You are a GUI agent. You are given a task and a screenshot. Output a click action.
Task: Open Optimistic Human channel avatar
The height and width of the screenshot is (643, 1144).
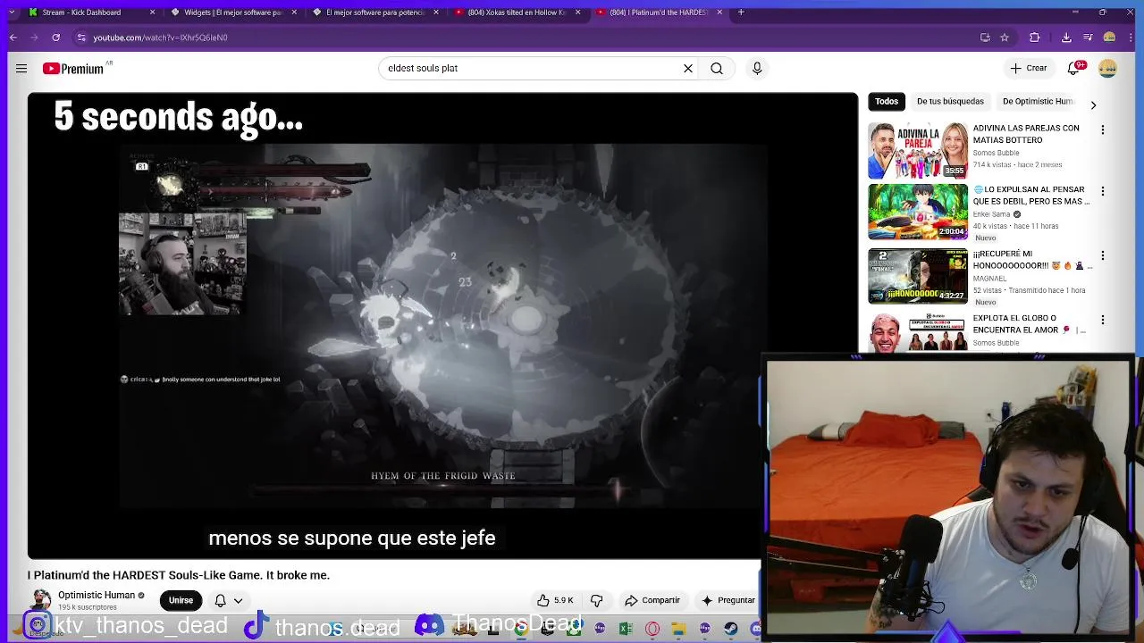(41, 599)
